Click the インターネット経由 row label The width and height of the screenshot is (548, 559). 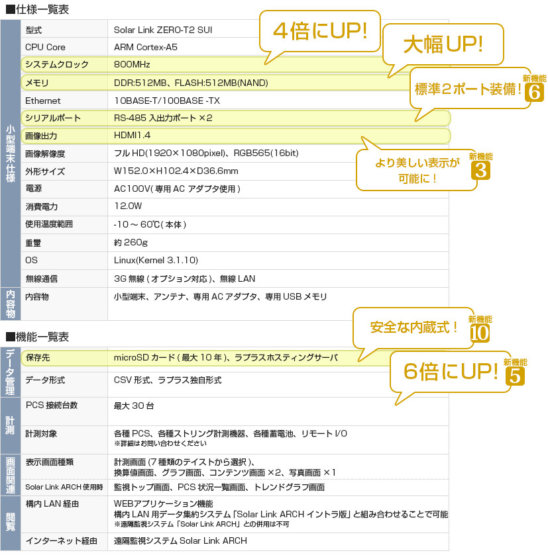pos(62,541)
